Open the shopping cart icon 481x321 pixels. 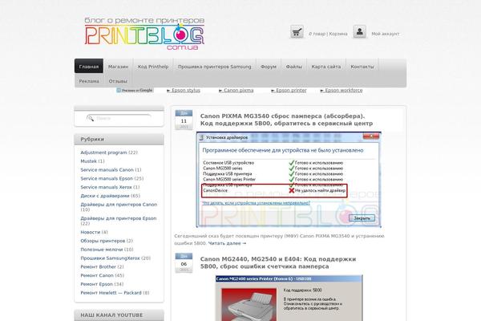pos(297,32)
